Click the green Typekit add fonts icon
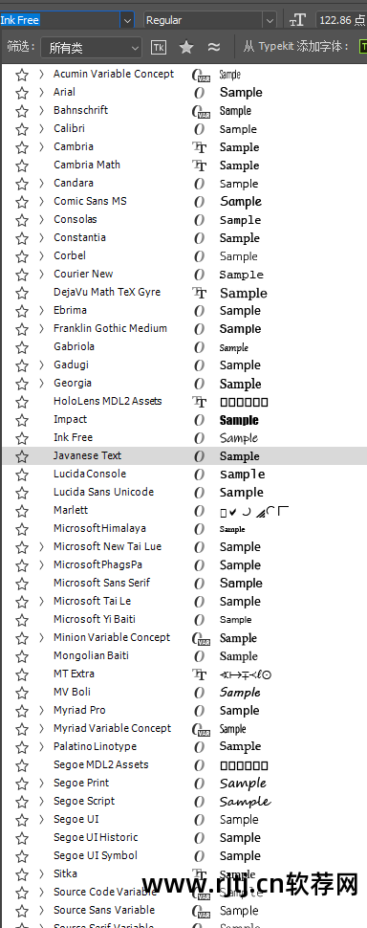Viewport: 367px width, 928px height. point(362,47)
